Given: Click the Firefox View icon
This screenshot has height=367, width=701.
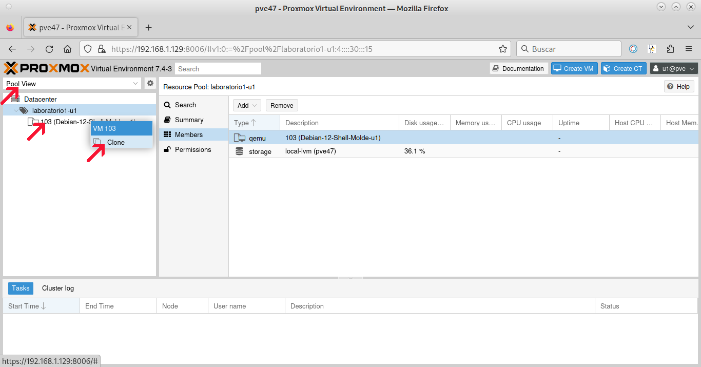Looking at the screenshot, I should [10, 28].
